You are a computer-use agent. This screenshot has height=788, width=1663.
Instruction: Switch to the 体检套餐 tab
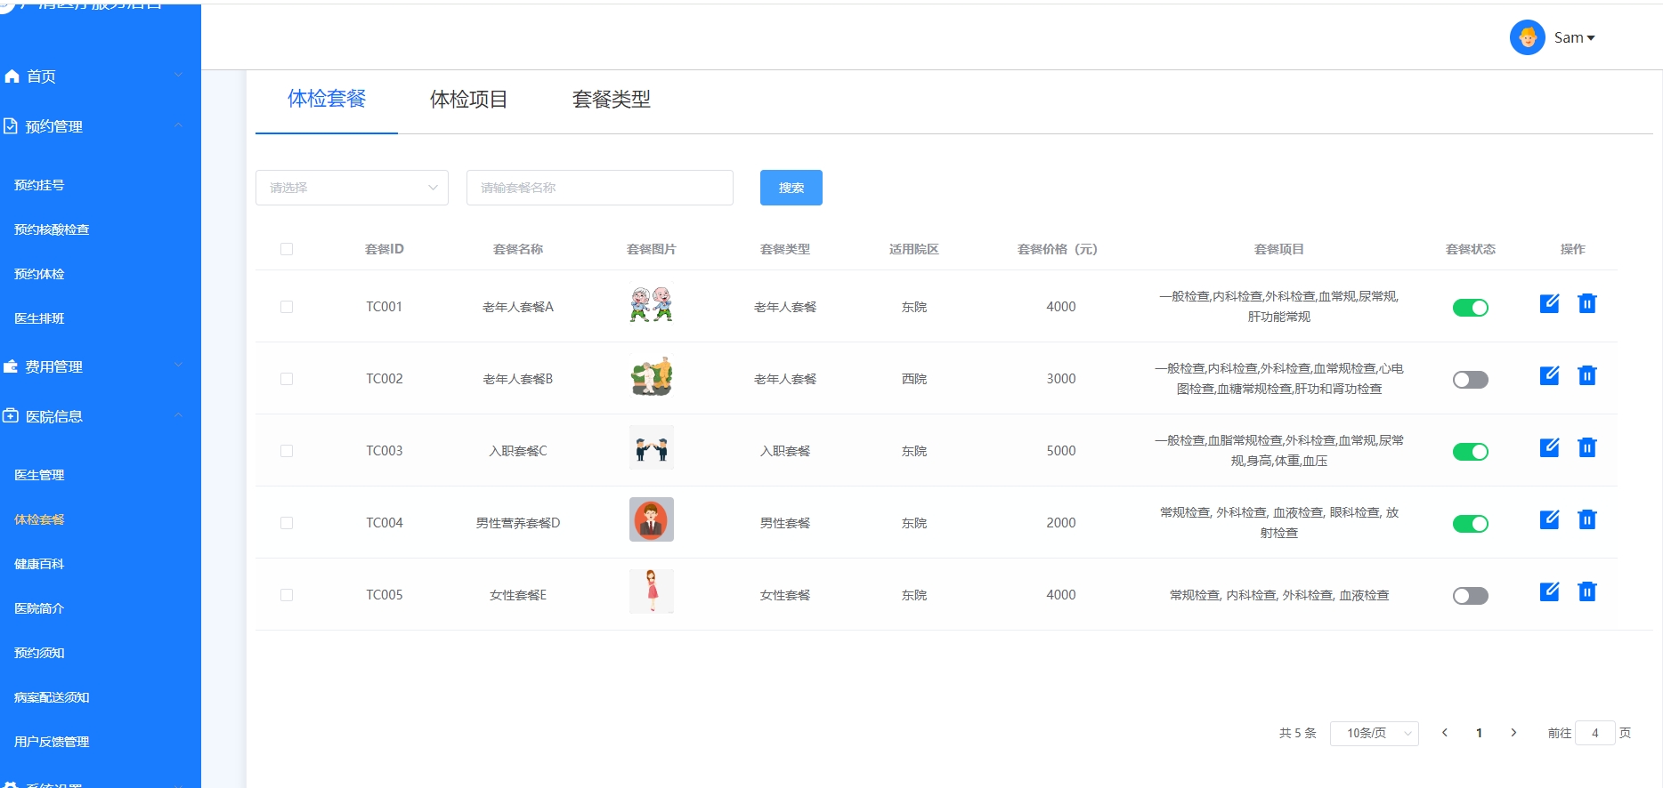pyautogui.click(x=327, y=99)
